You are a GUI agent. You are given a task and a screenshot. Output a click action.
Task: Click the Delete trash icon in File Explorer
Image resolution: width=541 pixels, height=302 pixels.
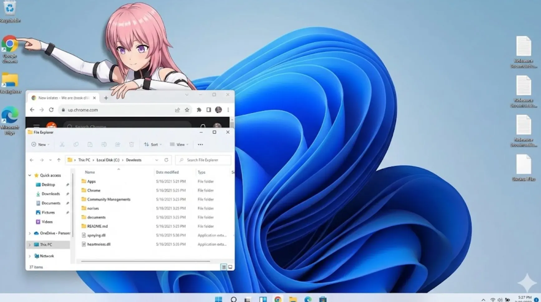[131, 144]
